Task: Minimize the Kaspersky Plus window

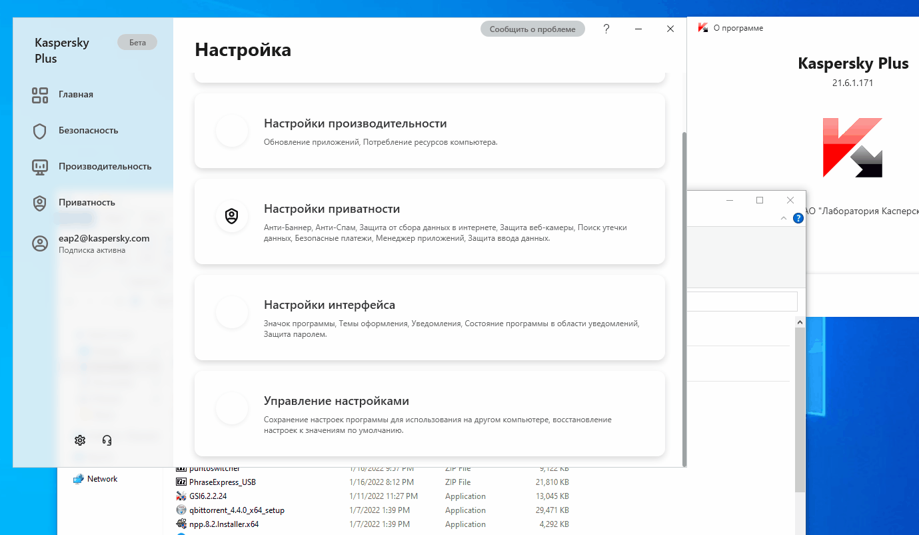Action: 638,29
